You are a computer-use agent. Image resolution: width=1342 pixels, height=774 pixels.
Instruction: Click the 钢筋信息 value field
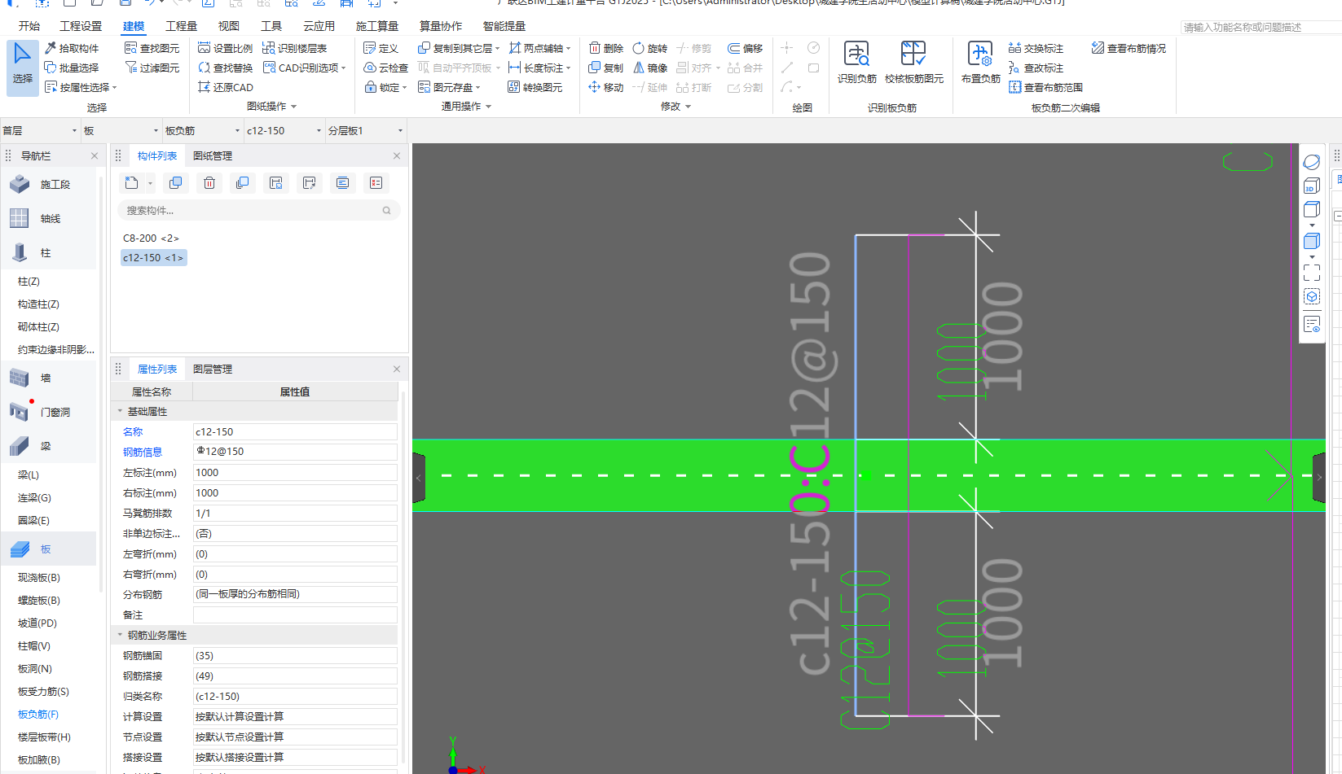point(295,452)
